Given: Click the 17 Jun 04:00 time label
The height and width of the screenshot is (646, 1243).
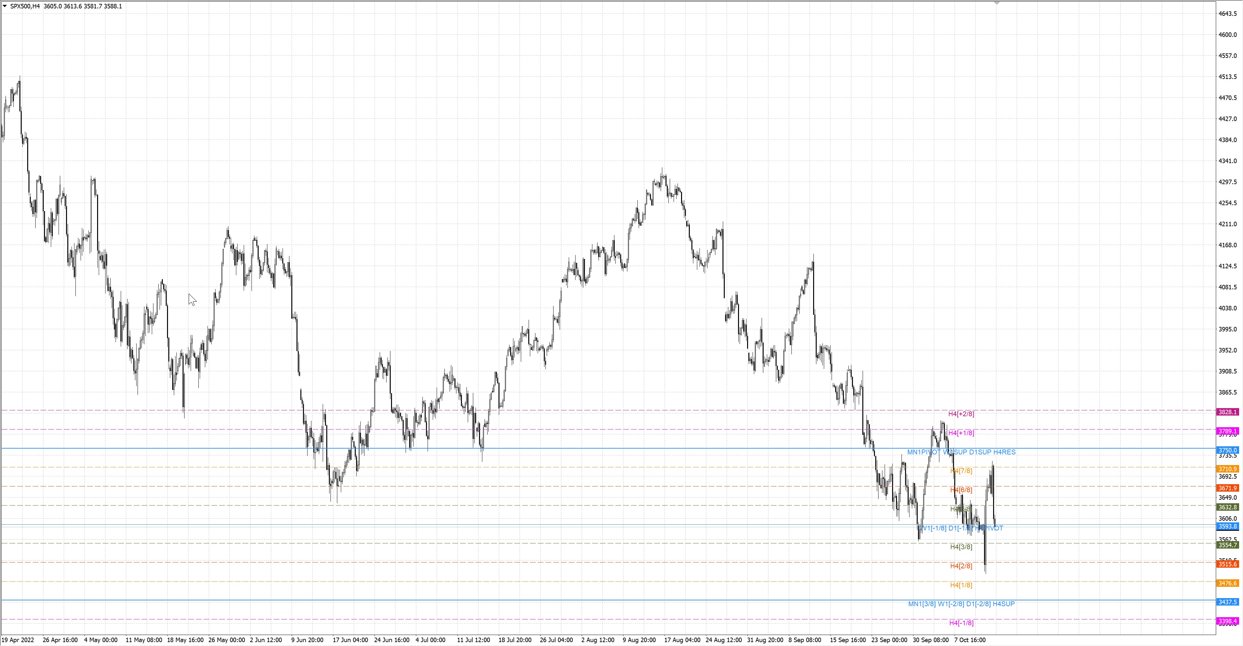Looking at the screenshot, I should tap(350, 640).
